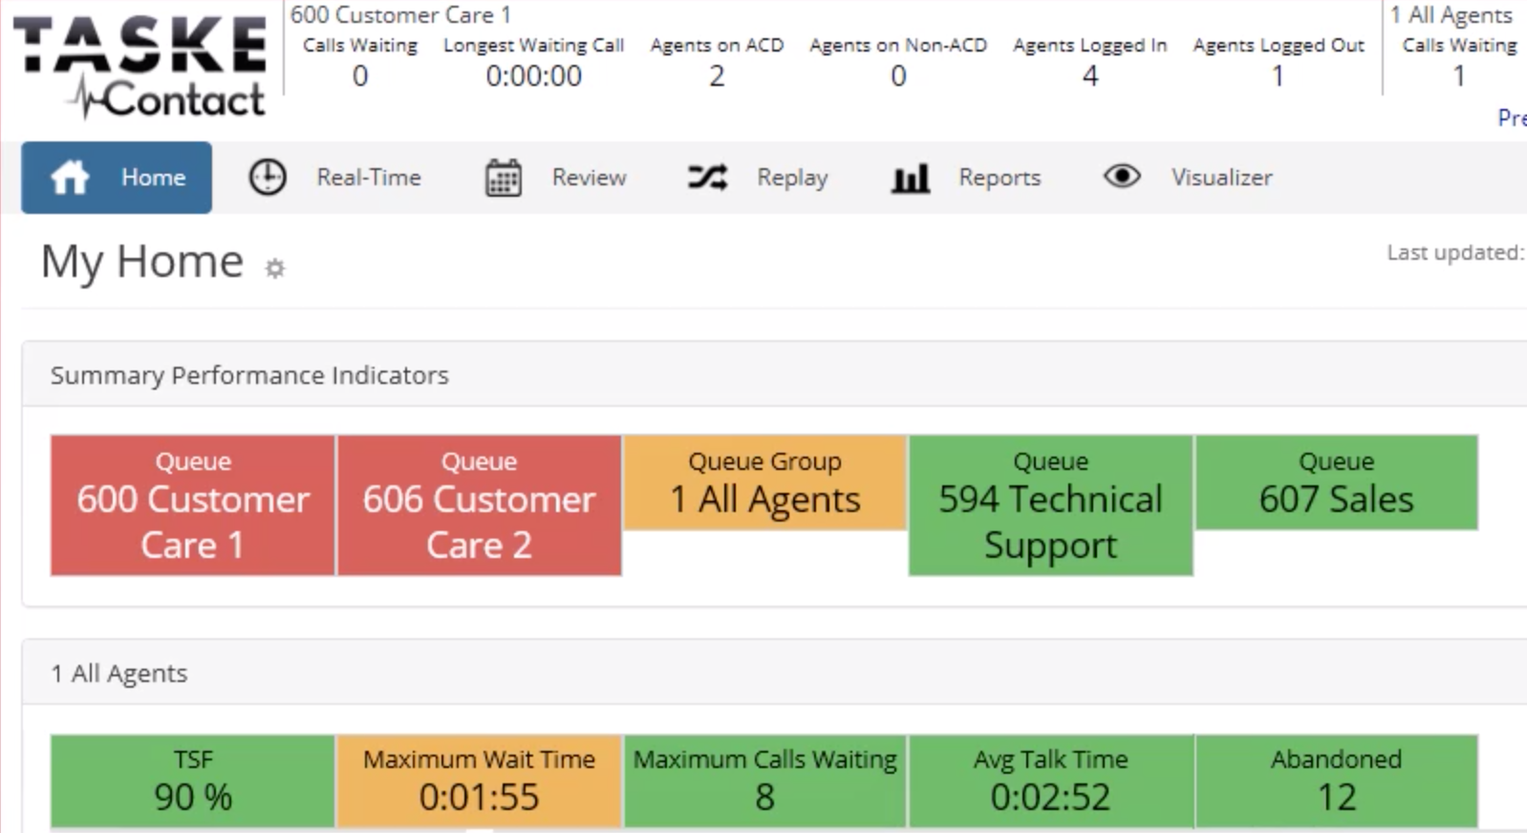Click the 1 All Agents header label at top
Screen dimensions: 1527x833
pyautogui.click(x=1452, y=14)
